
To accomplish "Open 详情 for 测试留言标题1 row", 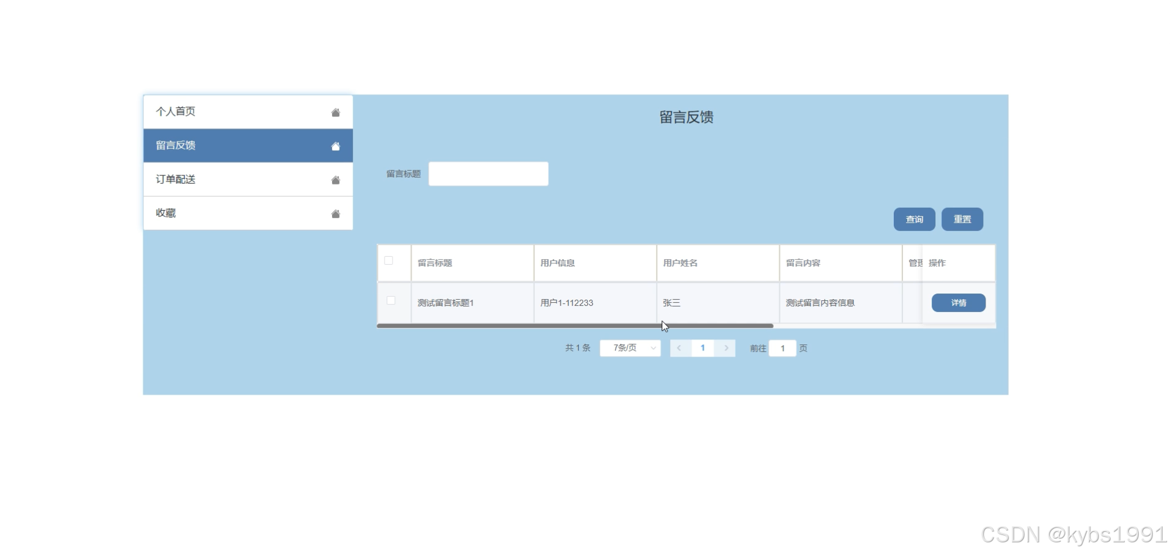I will (959, 303).
